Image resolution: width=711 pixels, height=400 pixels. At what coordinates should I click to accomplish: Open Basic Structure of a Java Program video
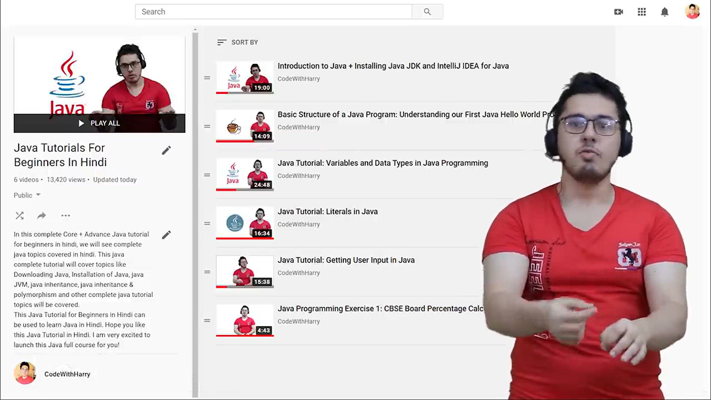417,114
